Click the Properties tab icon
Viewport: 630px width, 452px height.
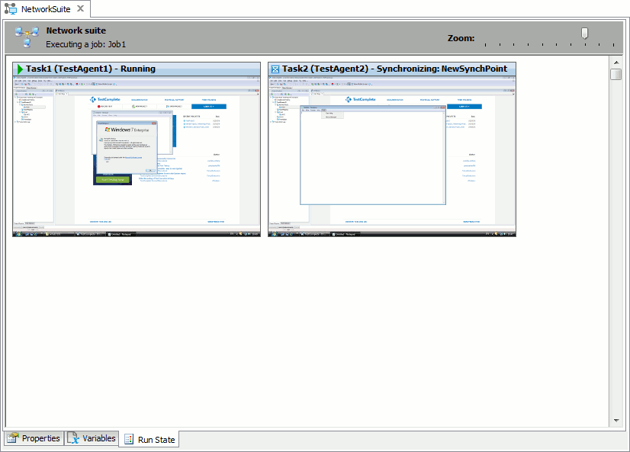[x=13, y=438]
